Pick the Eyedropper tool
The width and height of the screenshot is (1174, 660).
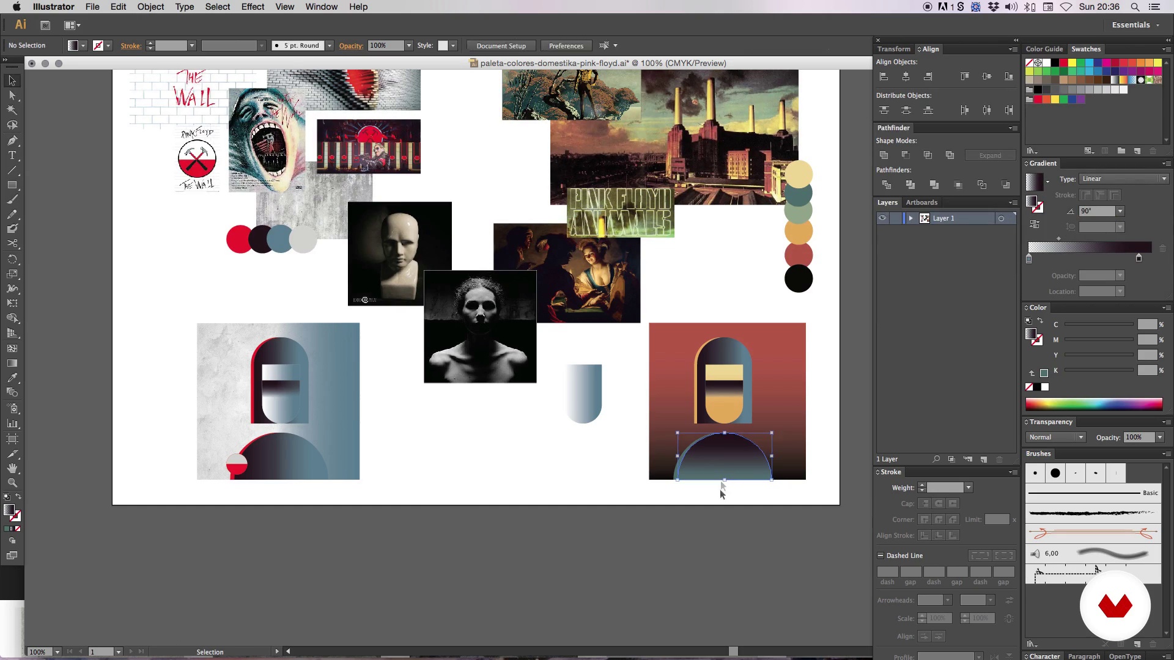click(12, 378)
